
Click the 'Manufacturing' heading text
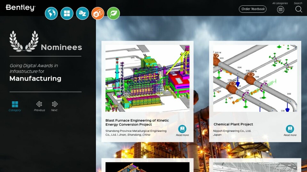(x=35, y=78)
